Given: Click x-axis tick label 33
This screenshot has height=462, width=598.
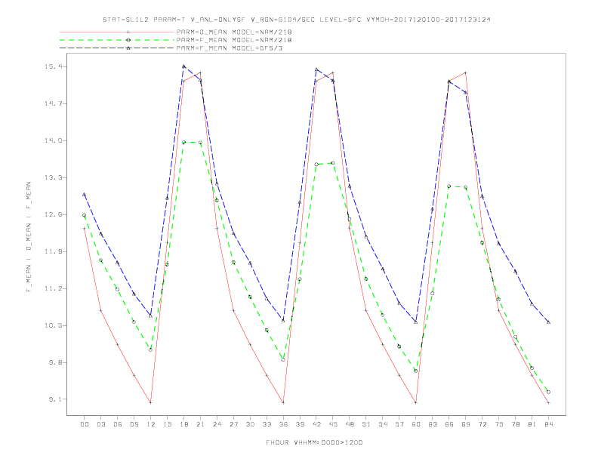Looking at the screenshot, I should (267, 424).
